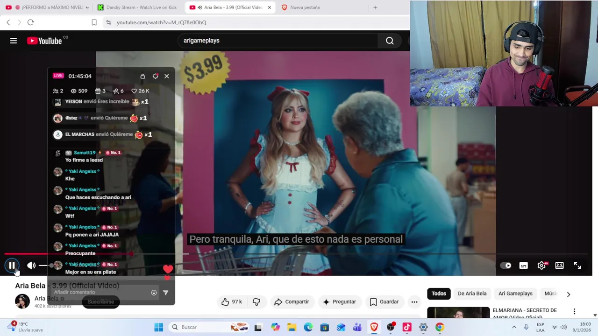Click the two-people counter showing 2
Screen dimensions: 598x336
[x=58, y=91]
